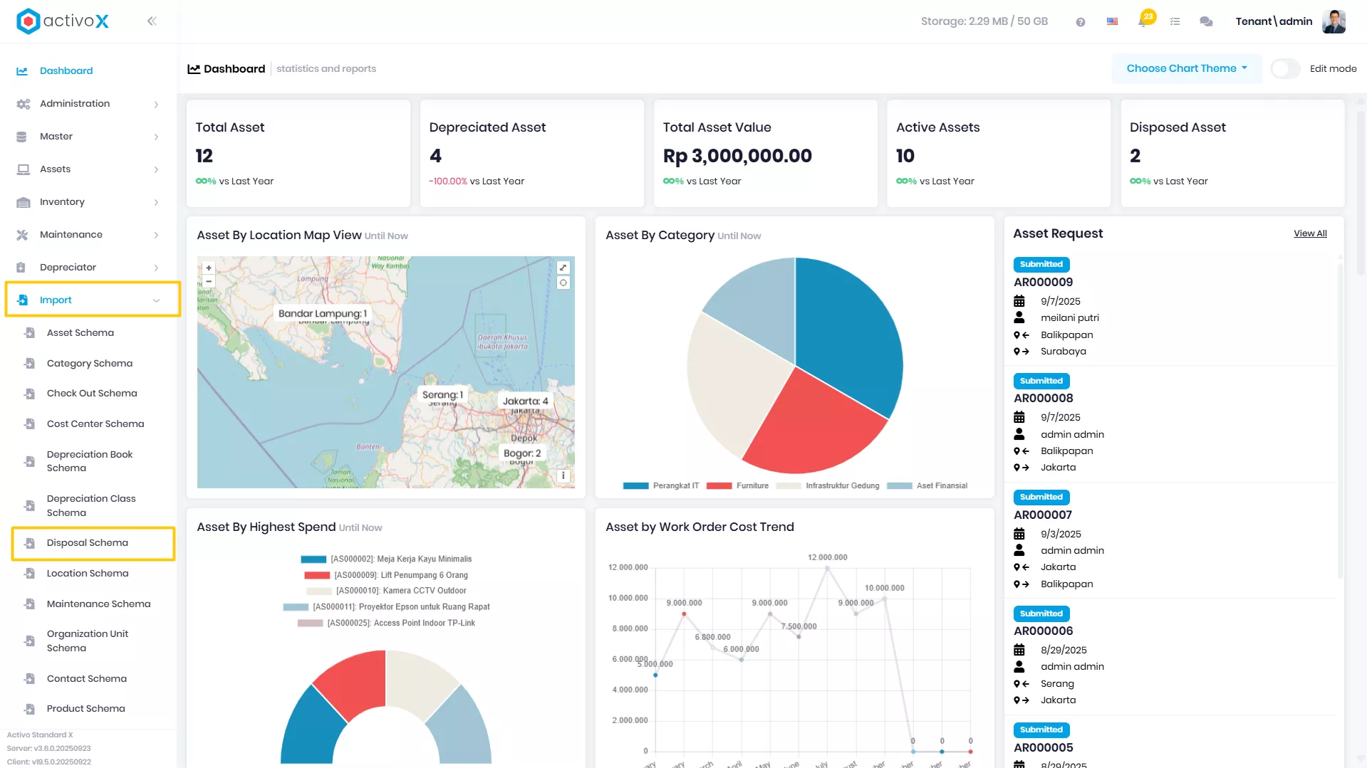Image resolution: width=1367 pixels, height=768 pixels.
Task: Open Cost Center Schema import page
Action: click(x=95, y=424)
